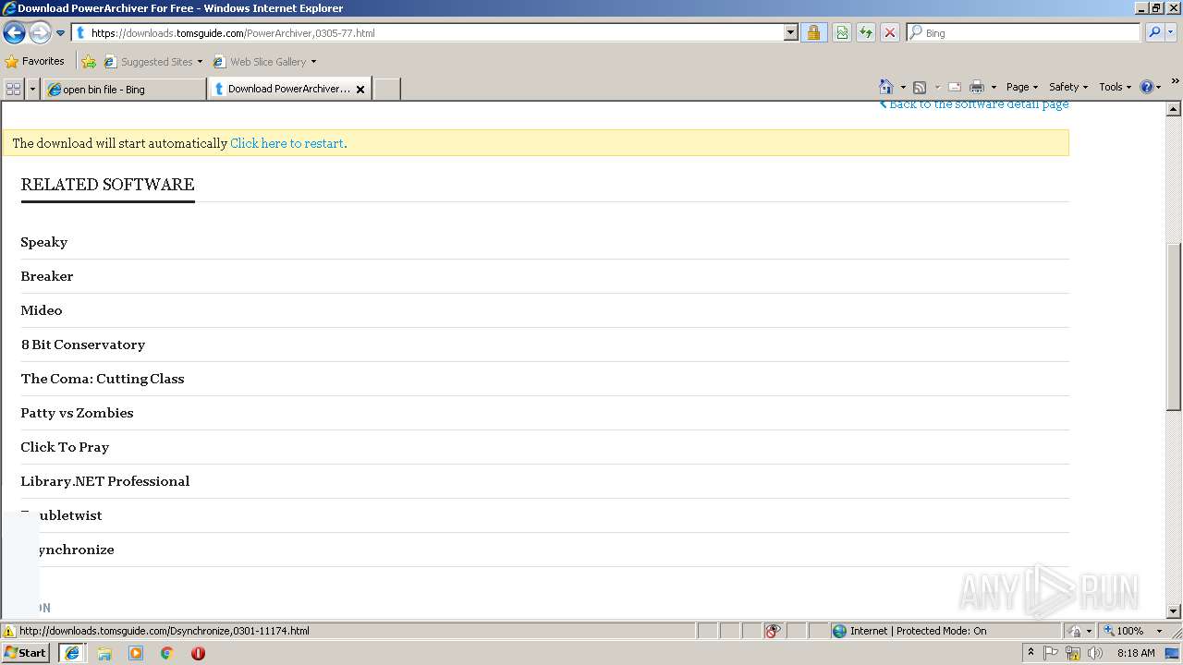The height and width of the screenshot is (665, 1183).
Task: Click into the Bing search box
Action: (1024, 32)
